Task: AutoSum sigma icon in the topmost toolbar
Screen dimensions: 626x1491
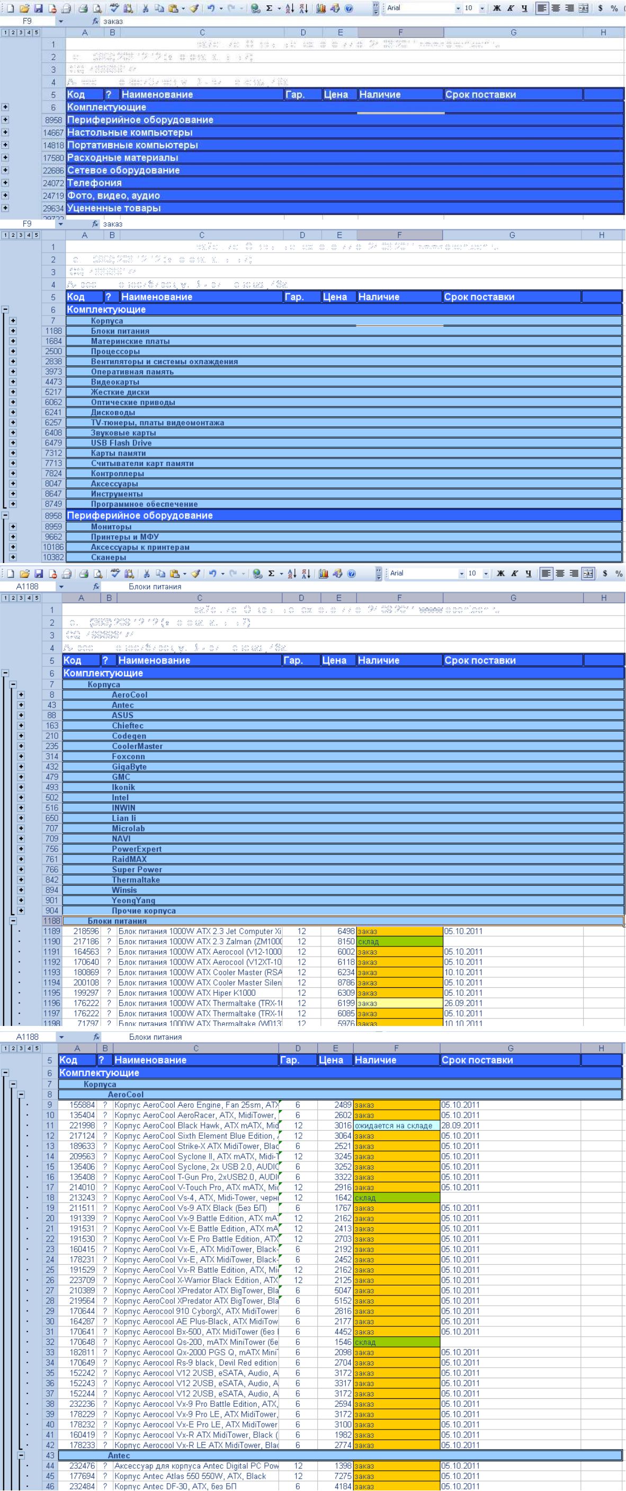Action: tap(270, 8)
